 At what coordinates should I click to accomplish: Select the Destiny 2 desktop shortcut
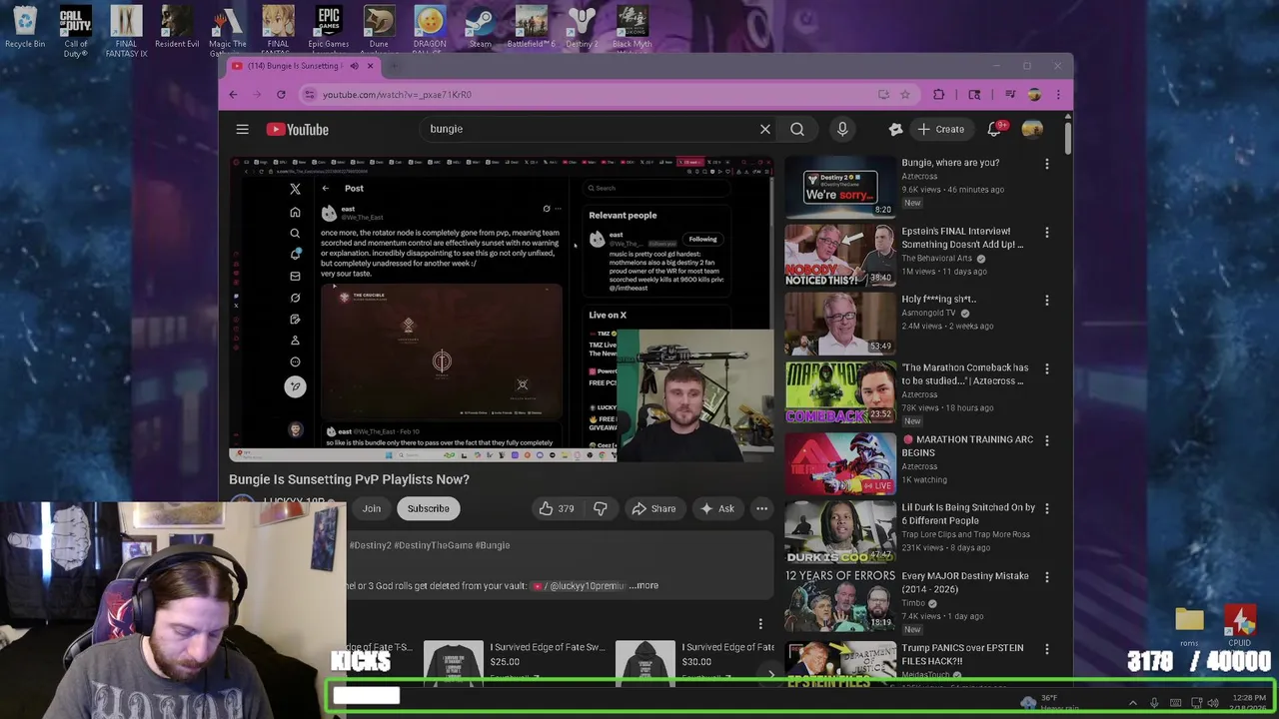tap(582, 27)
